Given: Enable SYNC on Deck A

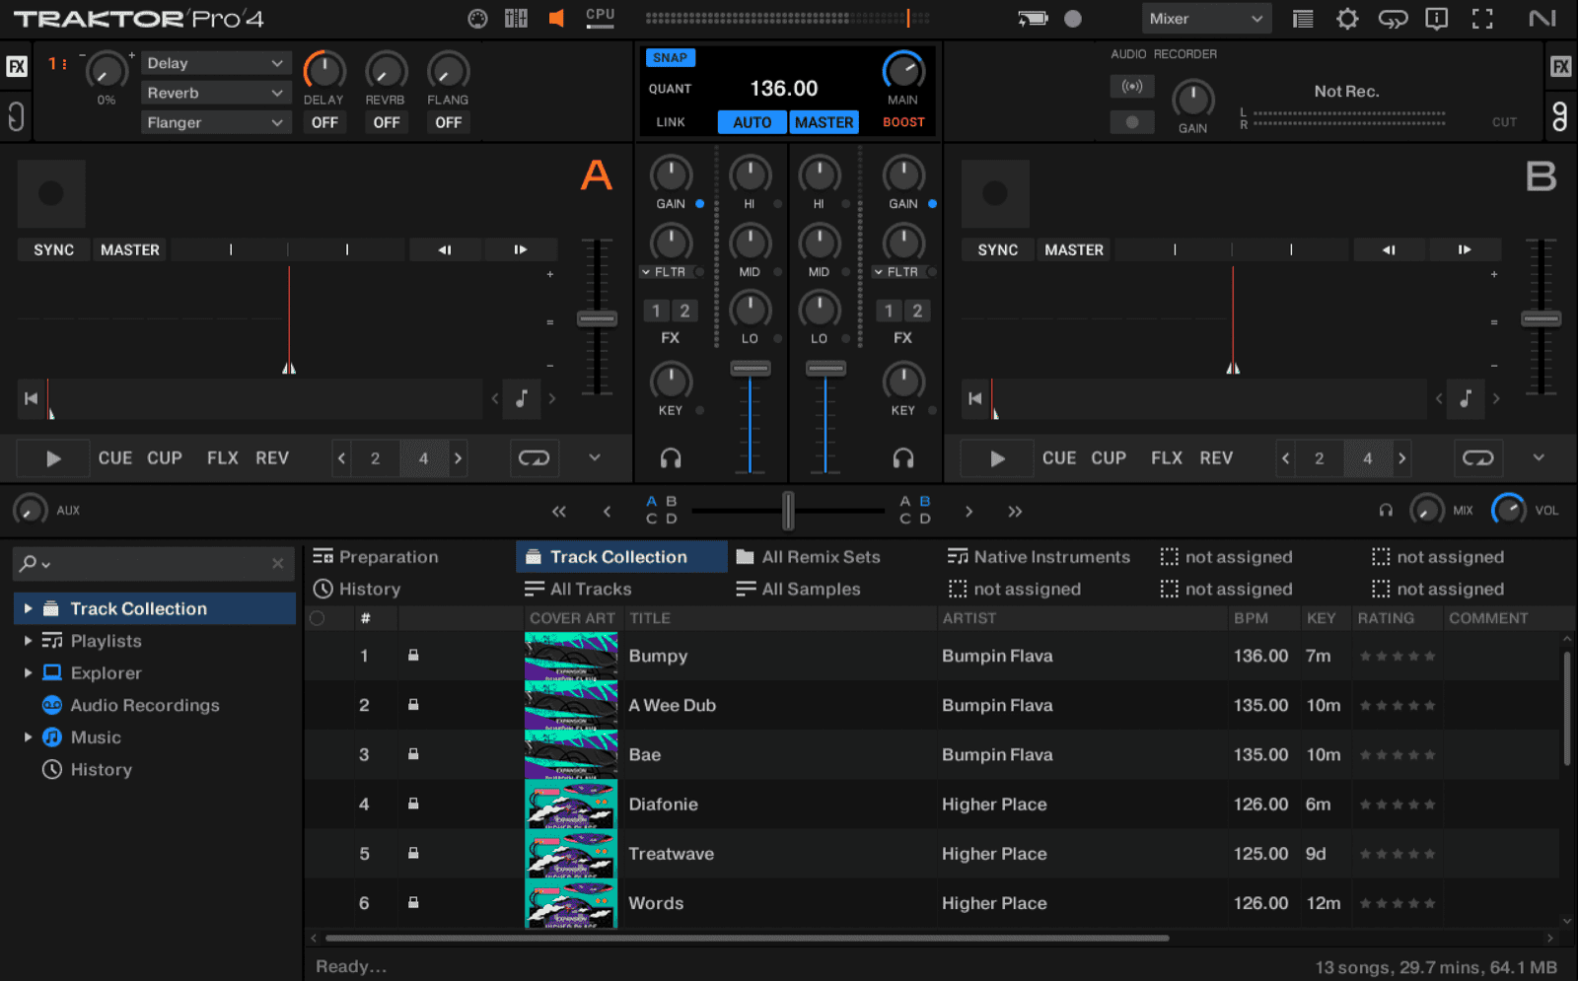Looking at the screenshot, I should coord(53,250).
